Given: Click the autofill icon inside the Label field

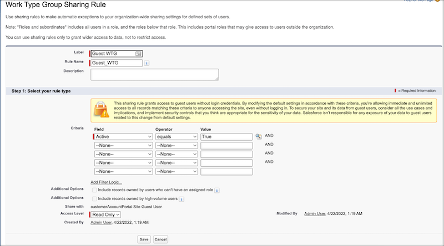Looking at the screenshot, I should 138,54.
